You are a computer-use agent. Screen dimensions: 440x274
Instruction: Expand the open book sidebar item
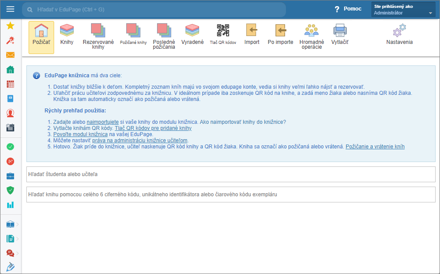click(11, 224)
